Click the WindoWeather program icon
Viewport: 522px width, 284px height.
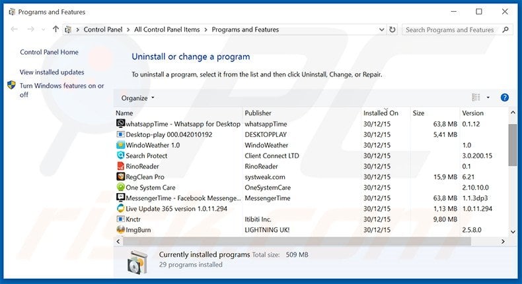120,145
